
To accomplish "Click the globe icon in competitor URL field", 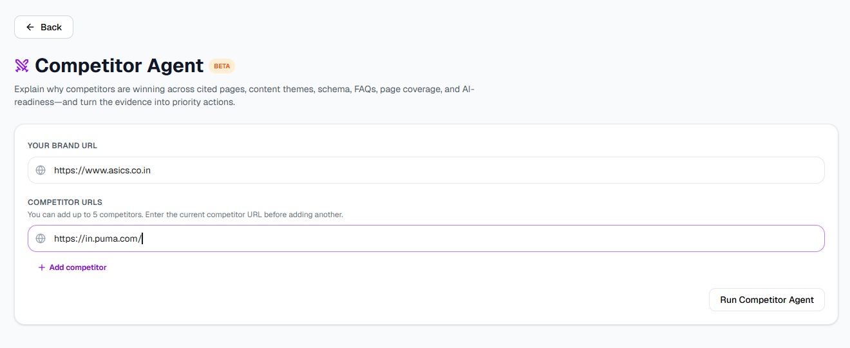I will 41,238.
